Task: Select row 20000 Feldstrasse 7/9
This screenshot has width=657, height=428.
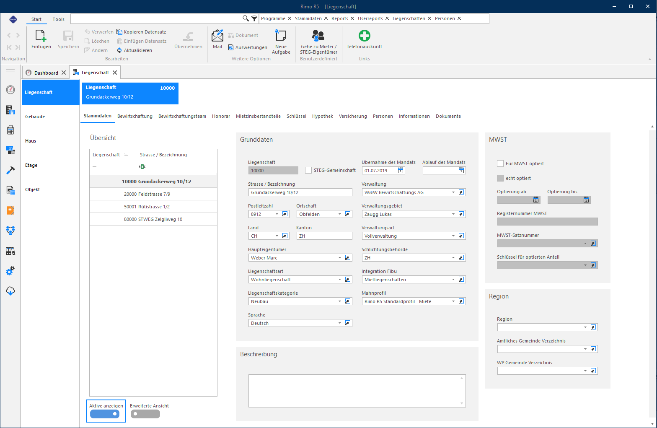Action: (153, 194)
